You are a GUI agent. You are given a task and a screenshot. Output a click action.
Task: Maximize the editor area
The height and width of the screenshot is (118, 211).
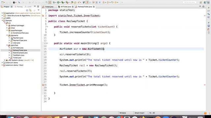tap(203, 7)
